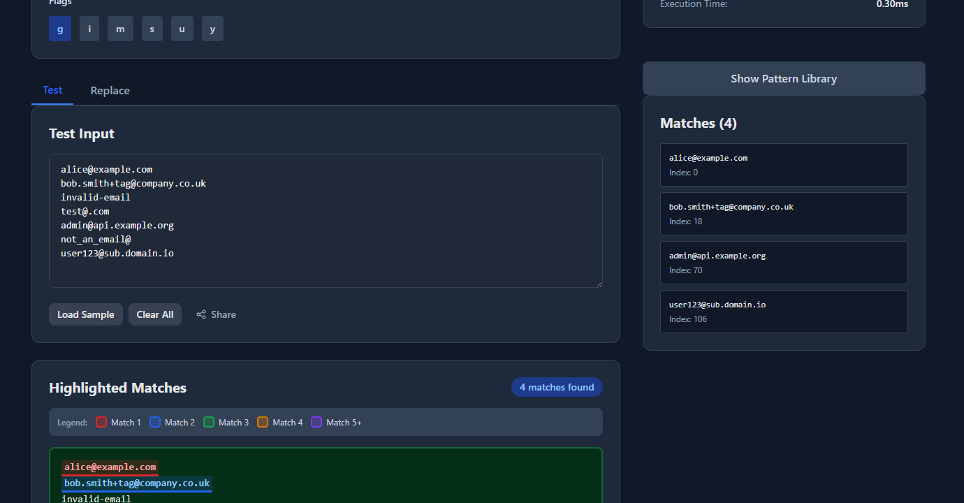This screenshot has width=964, height=503.
Task: Toggle the g (global) flag
Action: point(60,29)
